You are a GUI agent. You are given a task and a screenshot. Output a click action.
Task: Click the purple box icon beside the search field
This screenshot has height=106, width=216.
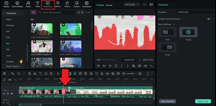33,12
